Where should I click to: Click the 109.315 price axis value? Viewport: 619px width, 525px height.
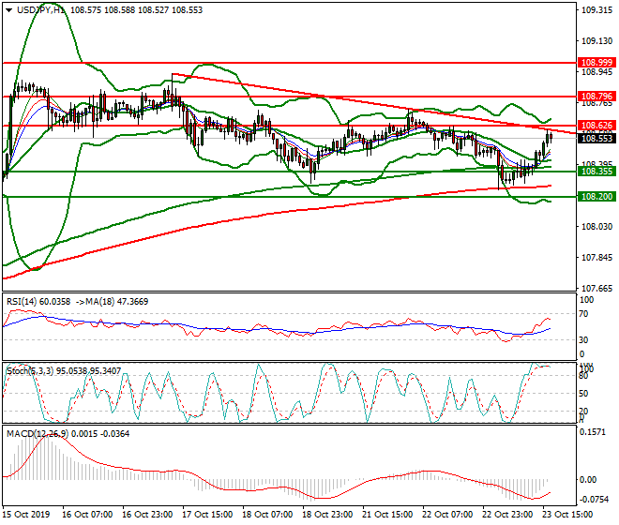point(596,10)
